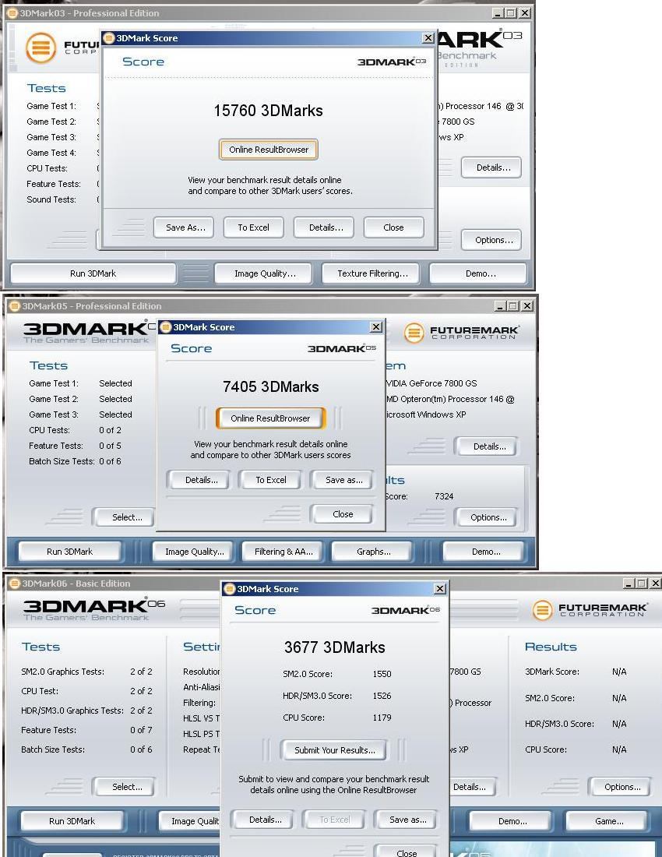Click To Excel in 3DMark03 score dialog
This screenshot has width=662, height=857.
click(253, 228)
